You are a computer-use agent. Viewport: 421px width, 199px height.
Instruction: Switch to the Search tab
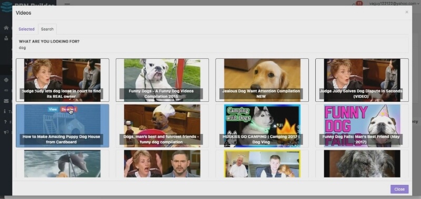pyautogui.click(x=47, y=29)
